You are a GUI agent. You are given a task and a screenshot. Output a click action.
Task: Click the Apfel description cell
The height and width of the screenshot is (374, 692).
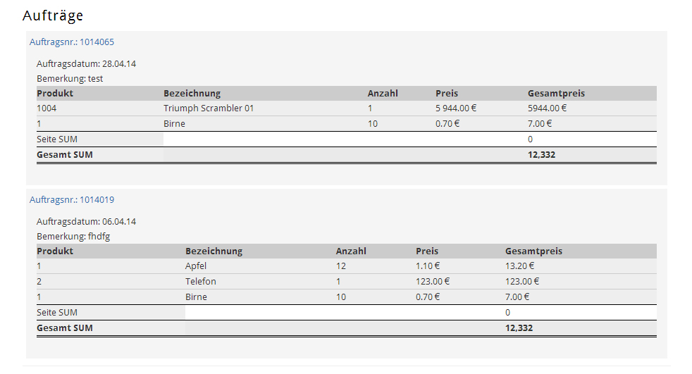click(196, 266)
